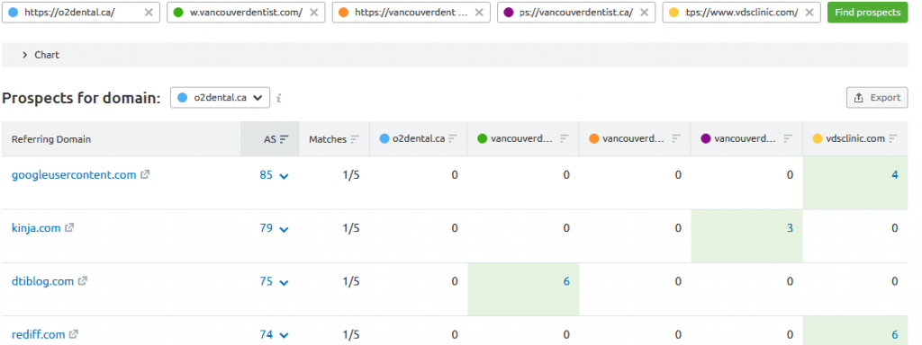Sort by the Matches column

(x=355, y=139)
